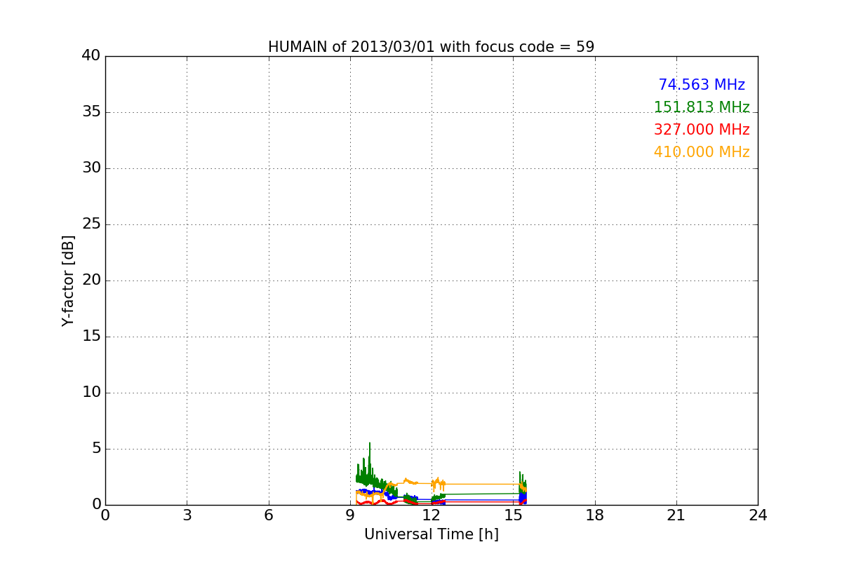Click the x-axis tick label 6
This screenshot has height=561, width=842.
[269, 515]
